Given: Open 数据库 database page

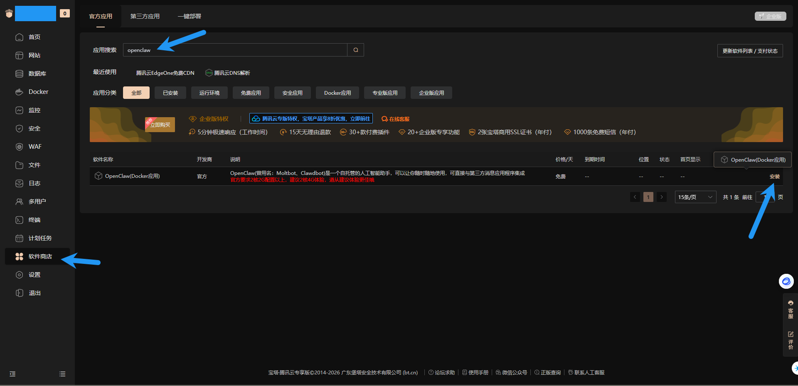Looking at the screenshot, I should (37, 74).
